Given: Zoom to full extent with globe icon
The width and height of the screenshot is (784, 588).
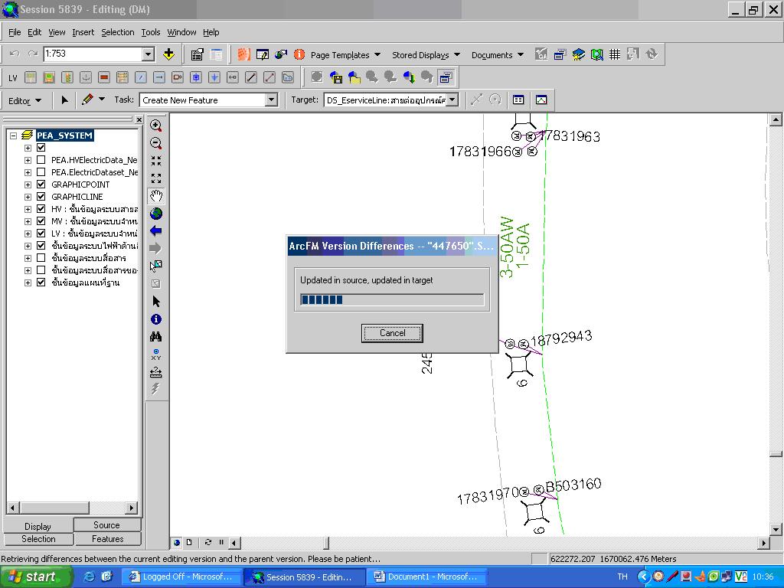Looking at the screenshot, I should pos(155,213).
